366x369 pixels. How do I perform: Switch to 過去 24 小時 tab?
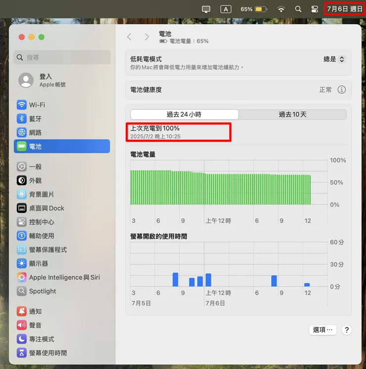point(184,114)
